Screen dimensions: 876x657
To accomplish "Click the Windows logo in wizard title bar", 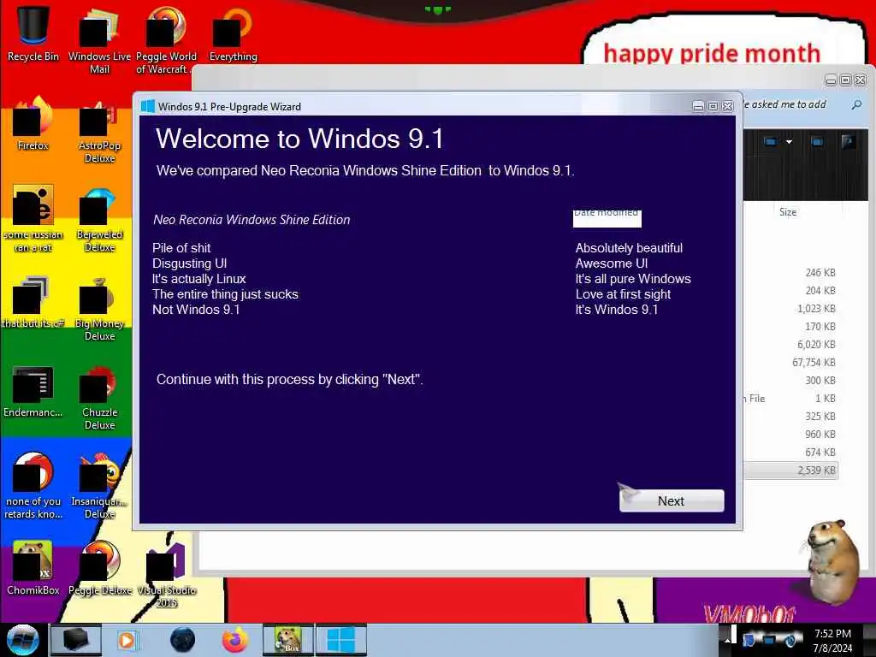I will tap(147, 106).
